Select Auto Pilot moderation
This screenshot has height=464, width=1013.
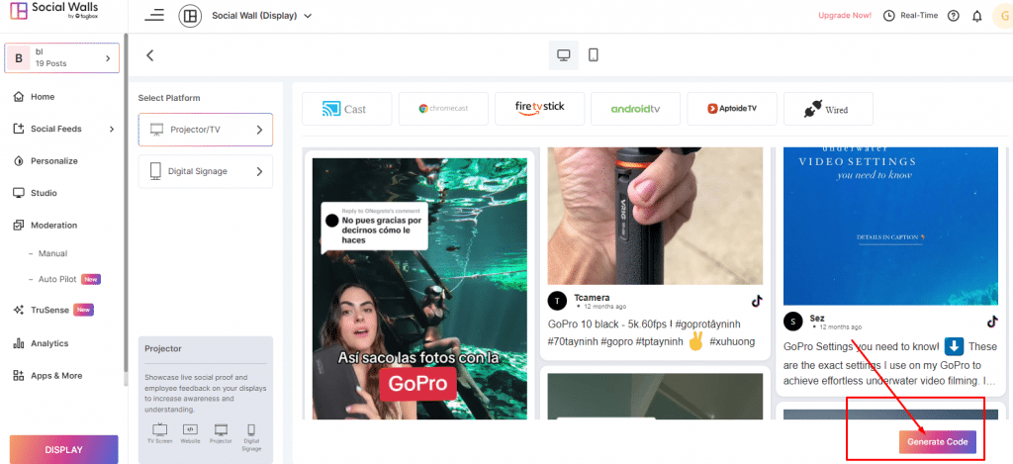[57, 279]
